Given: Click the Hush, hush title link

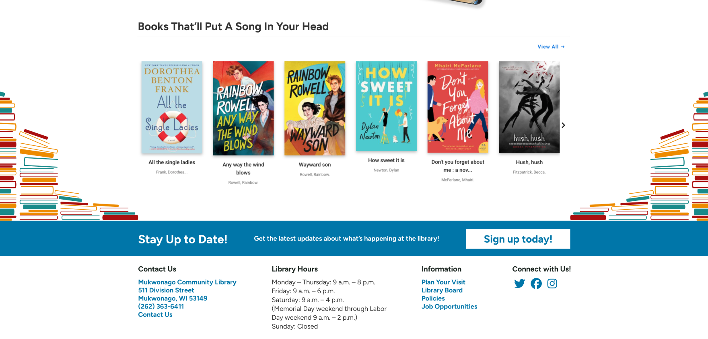Looking at the screenshot, I should coord(529,162).
